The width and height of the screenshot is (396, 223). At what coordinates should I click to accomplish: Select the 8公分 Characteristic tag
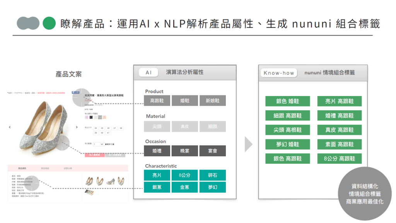tap(185, 175)
